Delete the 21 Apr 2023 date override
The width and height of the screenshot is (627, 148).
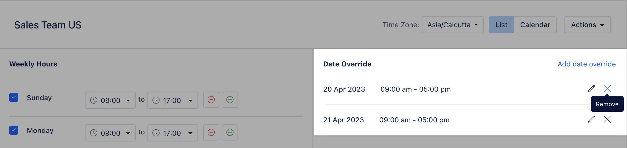[x=607, y=119]
